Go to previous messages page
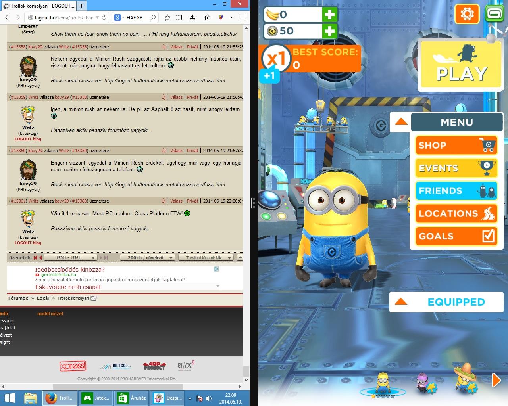Viewport: 508px width, 406px height. point(40,258)
